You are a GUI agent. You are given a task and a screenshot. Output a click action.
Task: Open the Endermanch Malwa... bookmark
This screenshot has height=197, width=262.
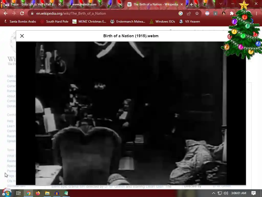pyautogui.click(x=128, y=22)
